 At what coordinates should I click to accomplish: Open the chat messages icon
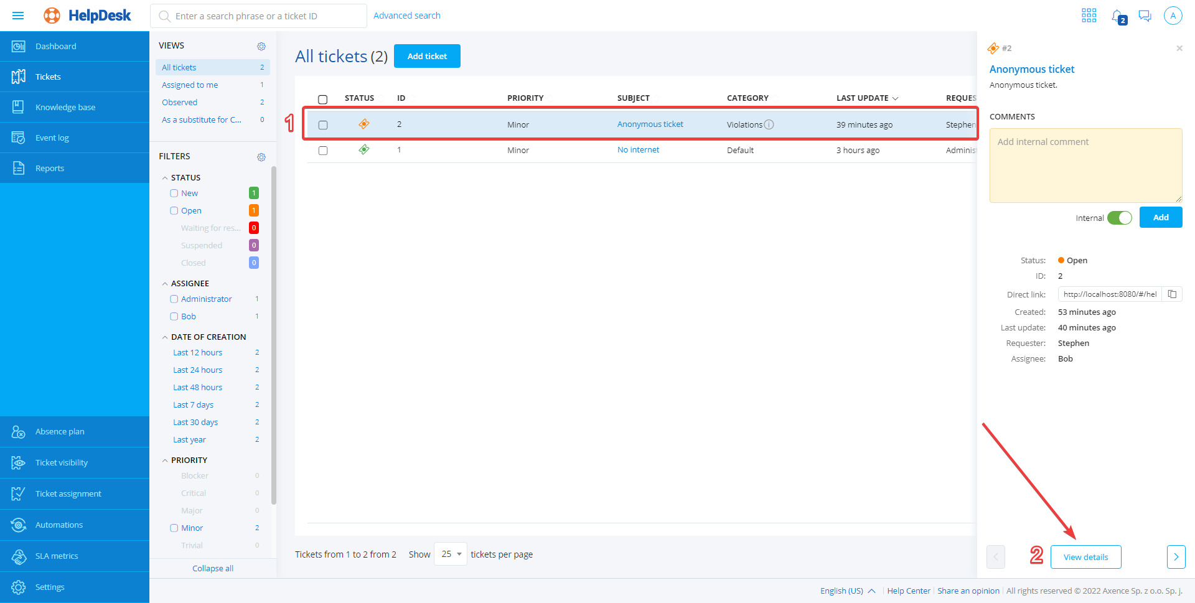(1145, 16)
